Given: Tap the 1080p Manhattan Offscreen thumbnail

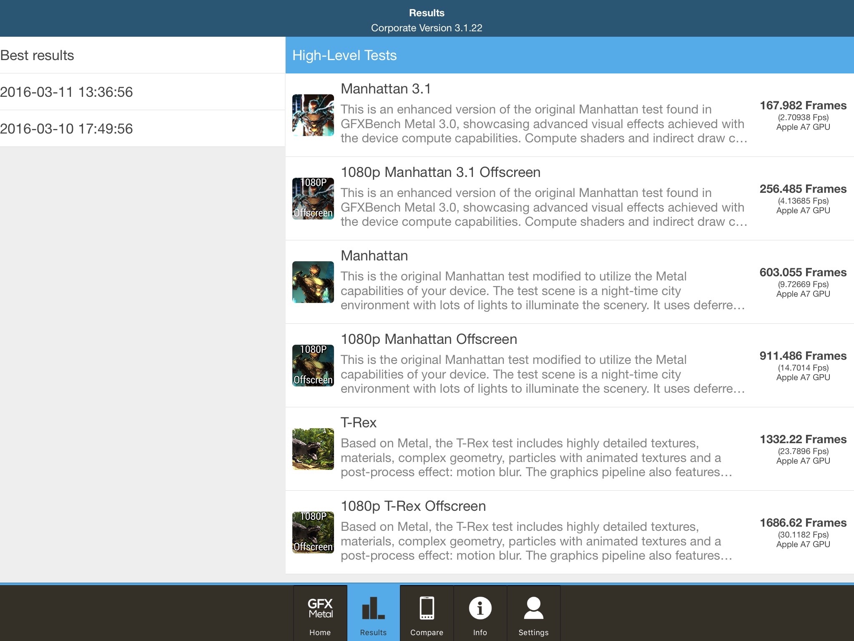Looking at the screenshot, I should pyautogui.click(x=313, y=366).
